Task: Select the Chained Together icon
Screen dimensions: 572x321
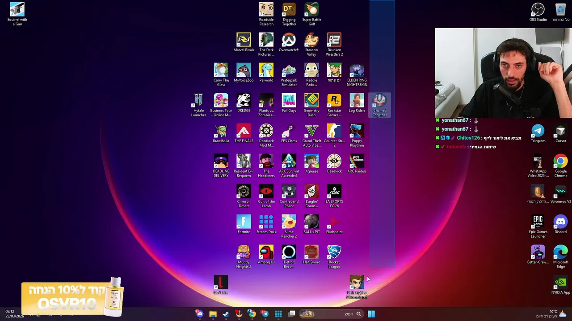Action: (x=379, y=105)
